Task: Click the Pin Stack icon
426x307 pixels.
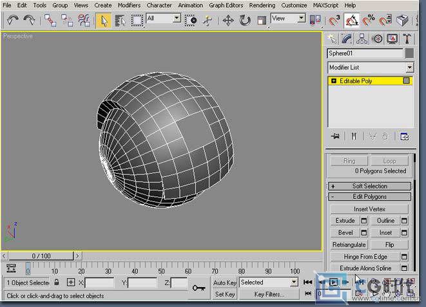Action: tap(335, 136)
